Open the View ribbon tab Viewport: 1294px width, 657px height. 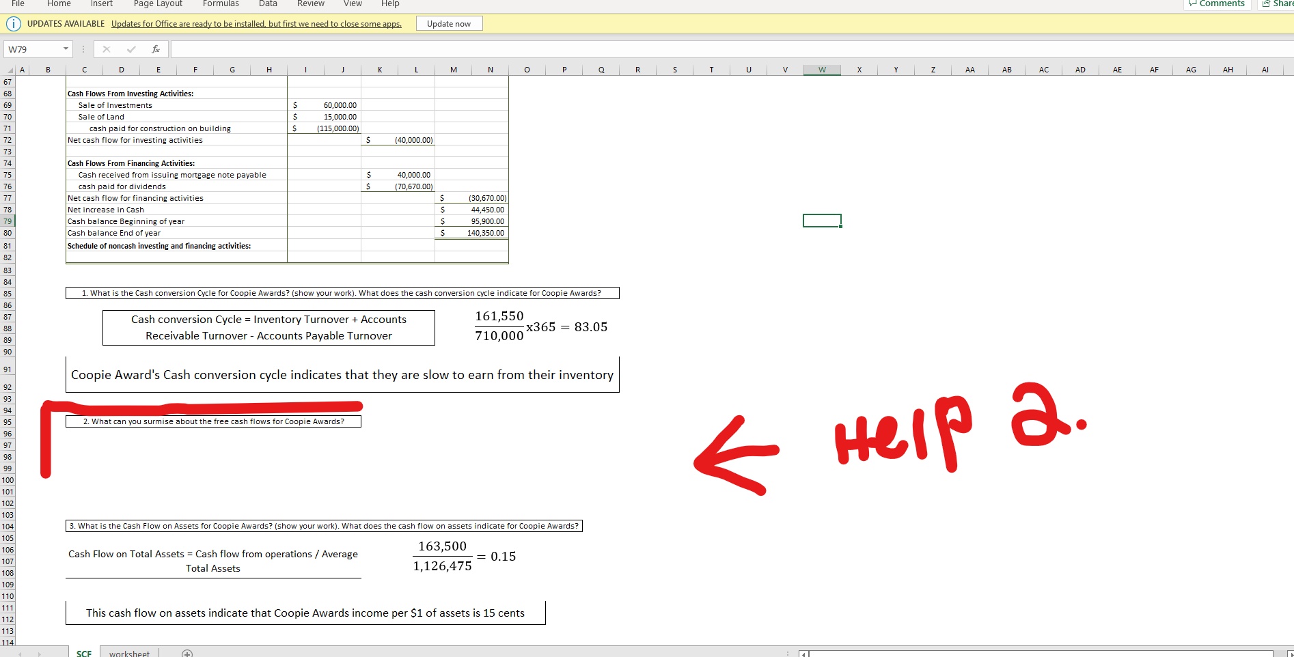(x=353, y=4)
